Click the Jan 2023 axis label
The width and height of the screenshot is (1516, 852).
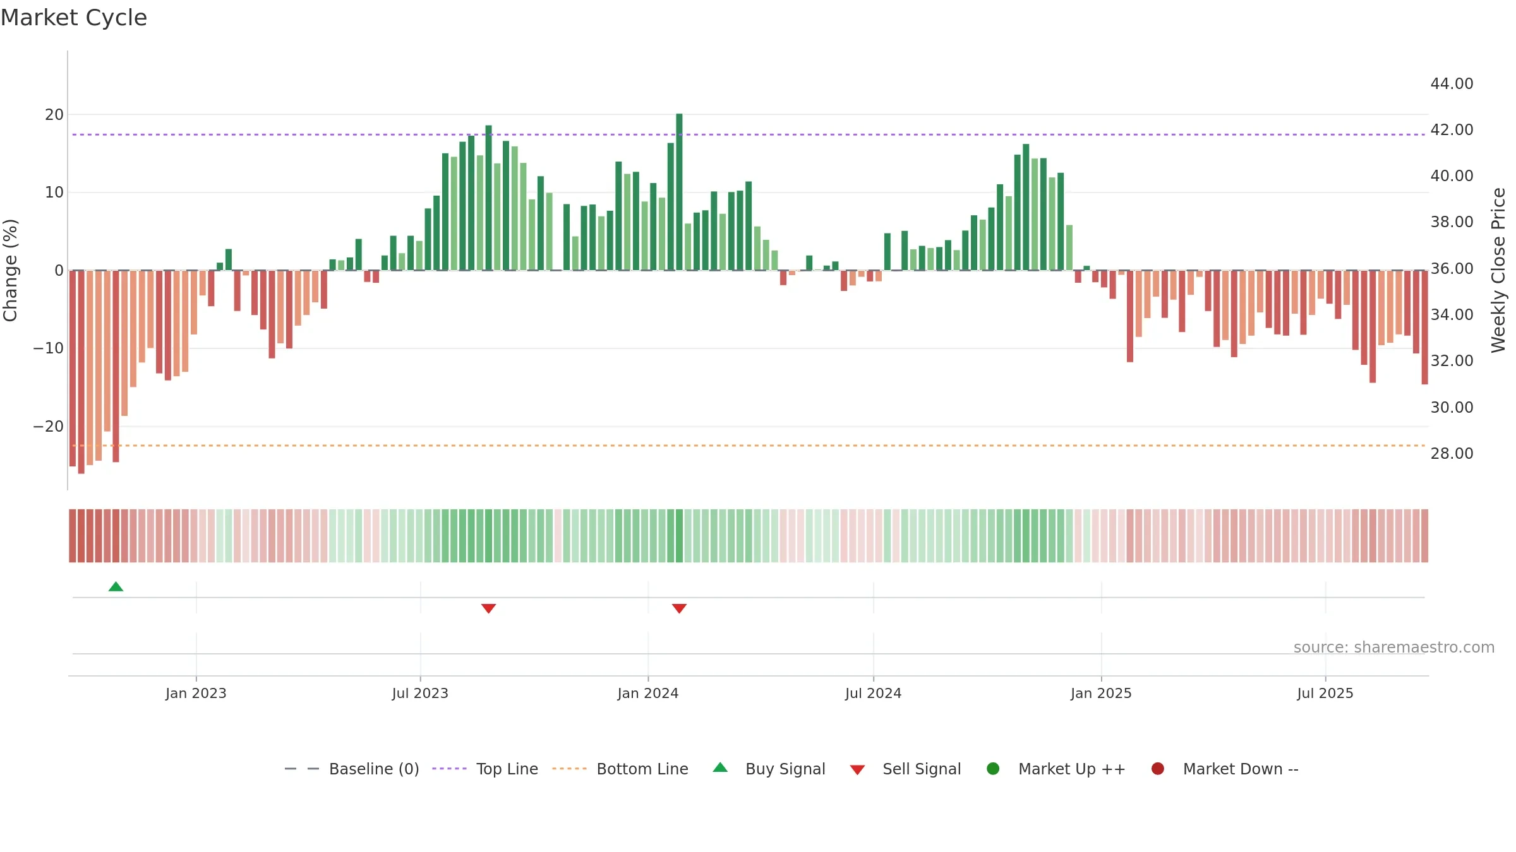tap(196, 693)
